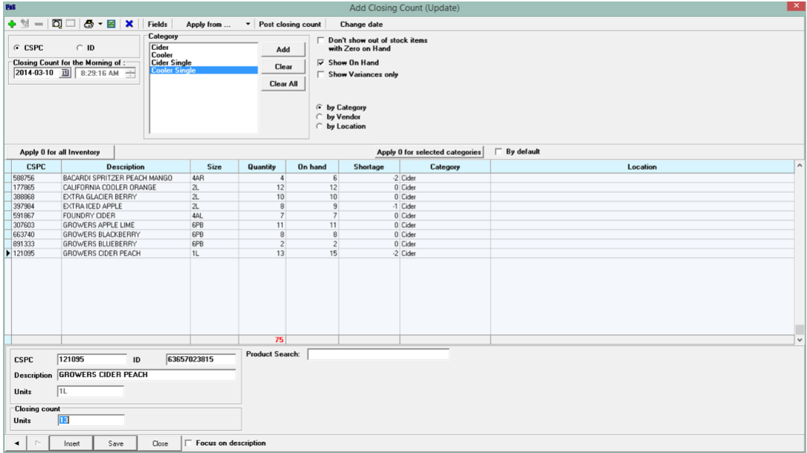Click the green plus add record icon

point(12,25)
